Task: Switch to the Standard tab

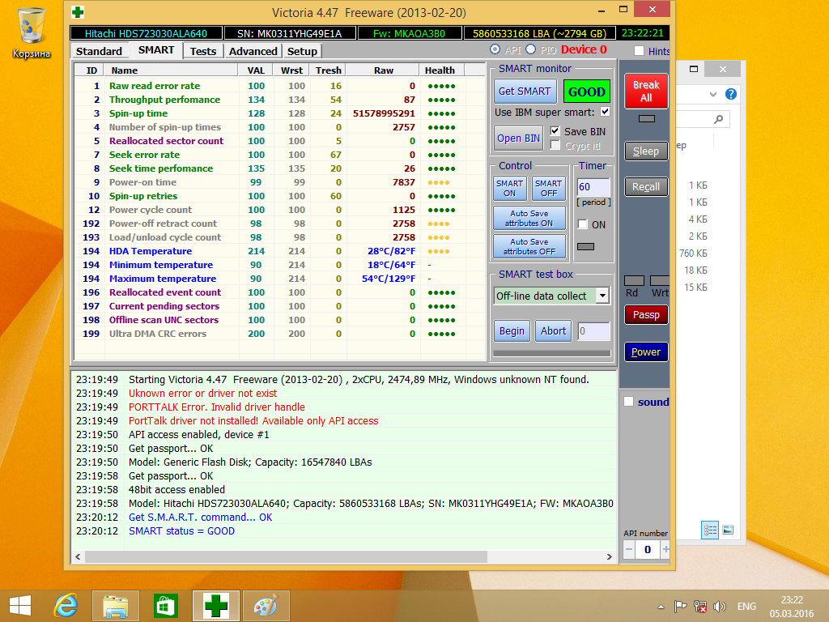Action: coord(99,51)
